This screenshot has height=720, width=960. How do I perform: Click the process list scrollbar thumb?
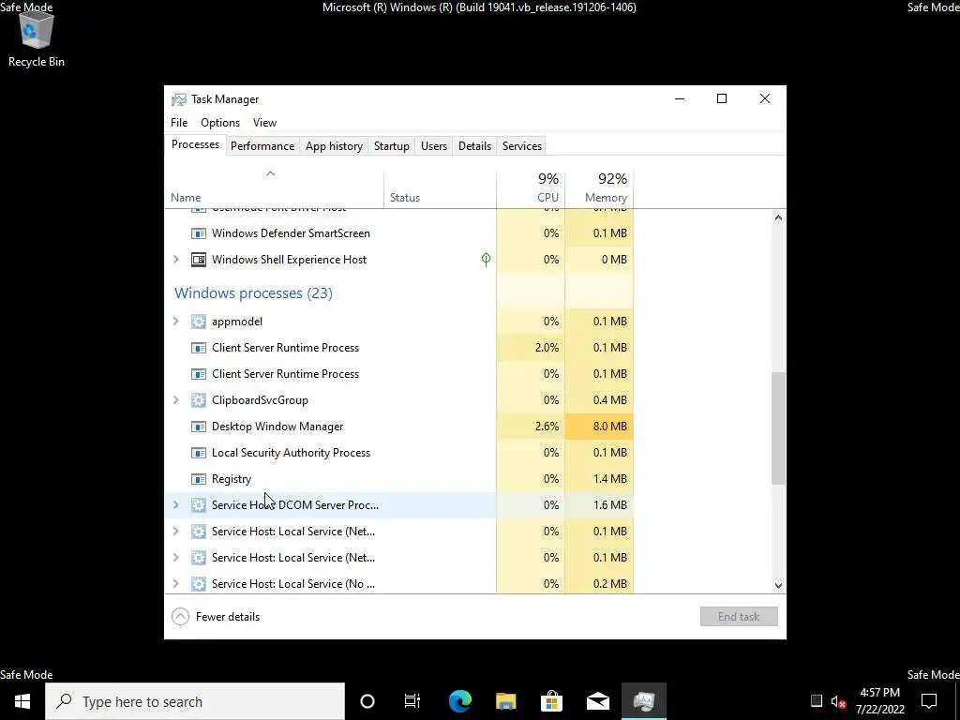pos(778,428)
